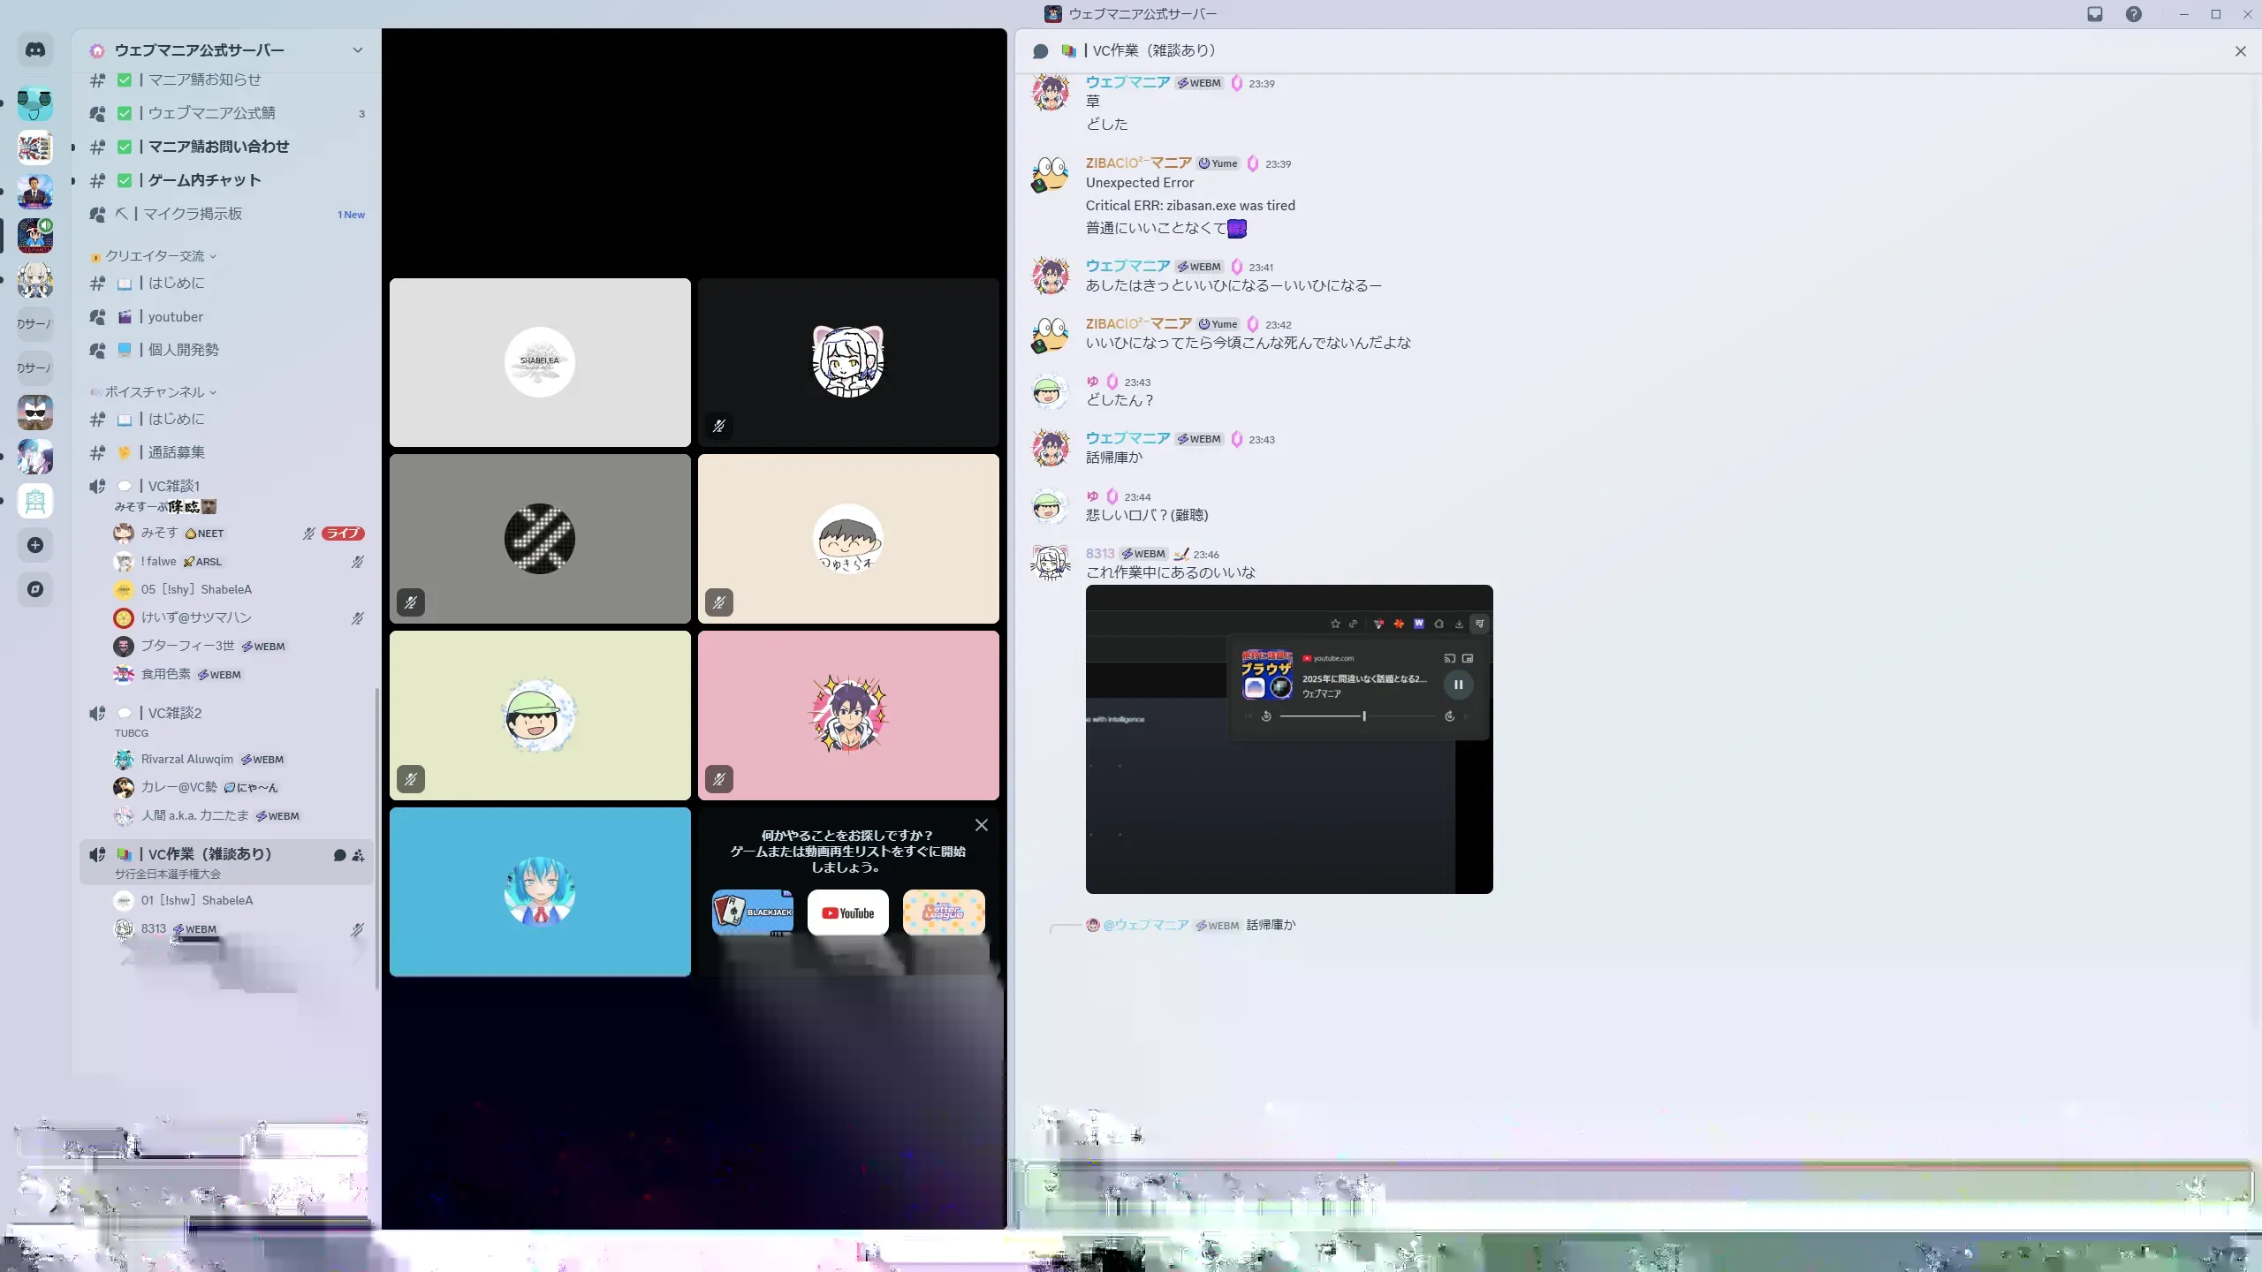The height and width of the screenshot is (1272, 2262).
Task: Collapse the クリエイター交流 category
Action: click(x=156, y=256)
